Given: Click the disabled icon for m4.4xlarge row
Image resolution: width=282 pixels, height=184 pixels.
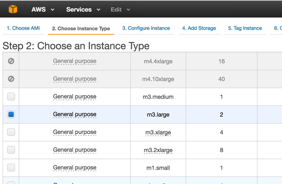Looking at the screenshot, I should click(11, 61).
